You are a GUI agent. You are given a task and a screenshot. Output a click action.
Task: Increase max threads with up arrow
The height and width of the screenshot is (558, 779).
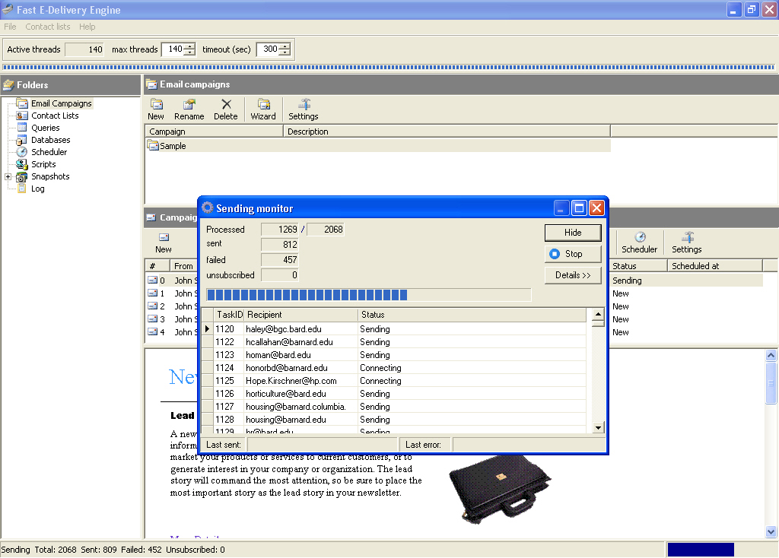pyautogui.click(x=190, y=46)
